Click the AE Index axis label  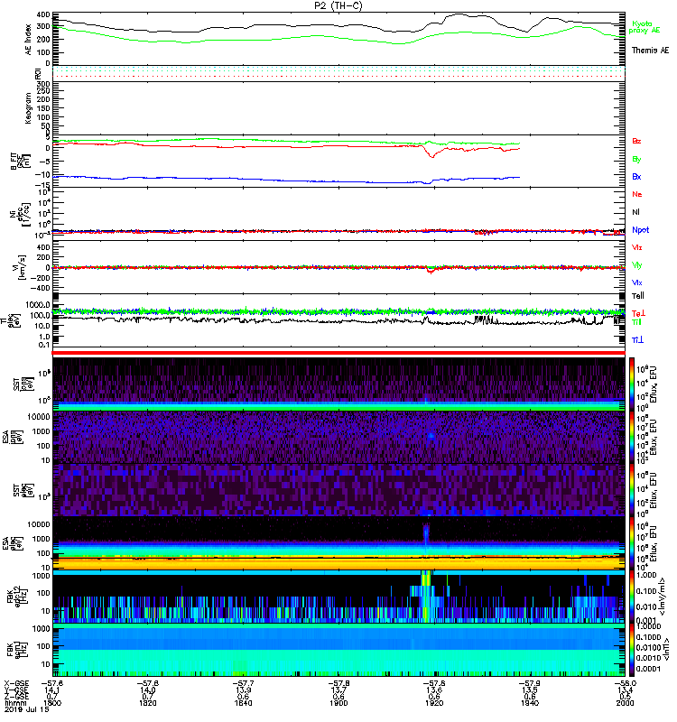29,40
